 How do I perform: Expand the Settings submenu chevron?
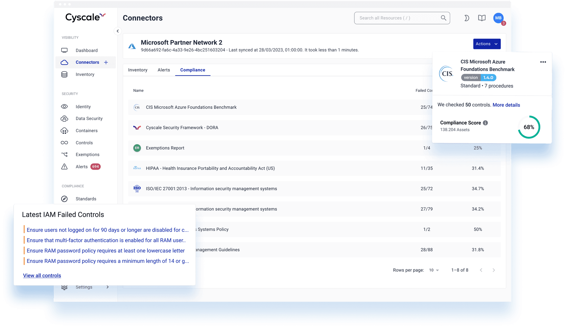pos(108,287)
